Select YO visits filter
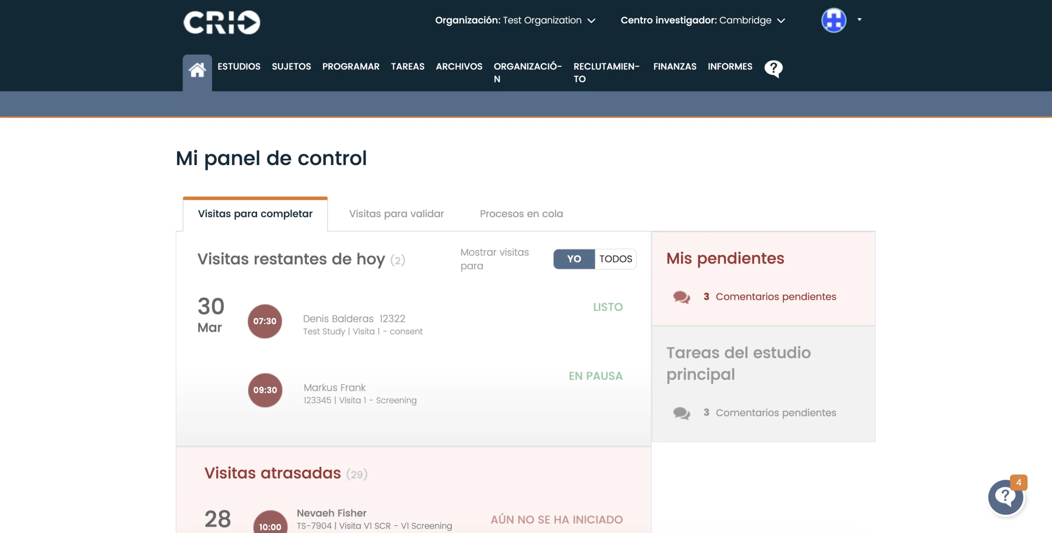The width and height of the screenshot is (1052, 533). pyautogui.click(x=574, y=259)
